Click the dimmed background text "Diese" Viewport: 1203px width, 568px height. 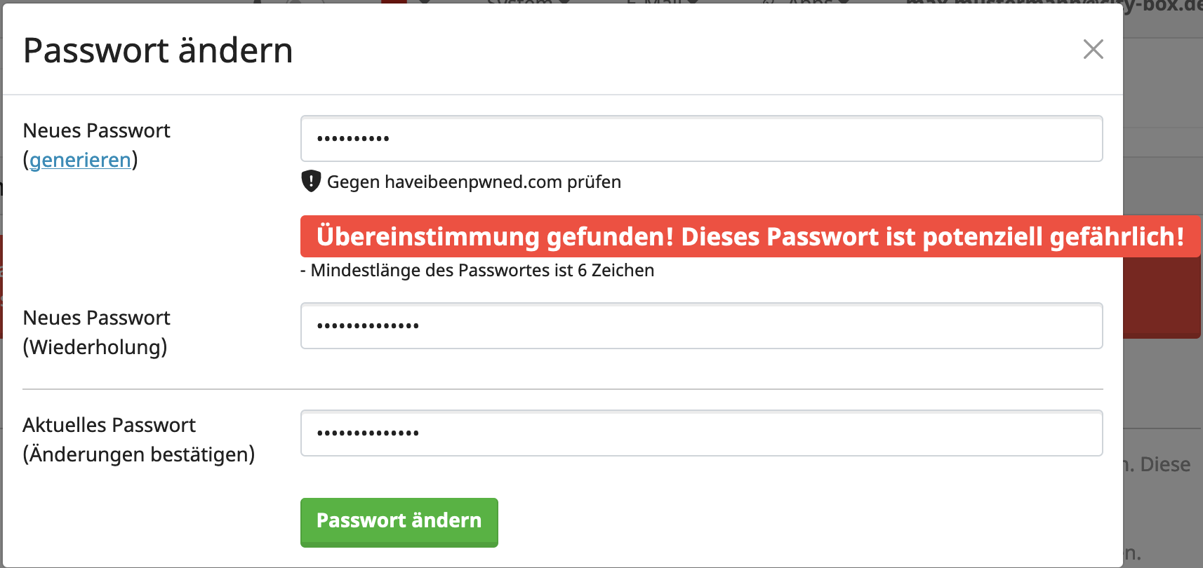[x=1164, y=464]
